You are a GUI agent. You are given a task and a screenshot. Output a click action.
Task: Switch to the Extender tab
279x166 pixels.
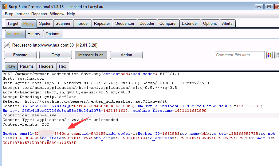coord(190,23)
